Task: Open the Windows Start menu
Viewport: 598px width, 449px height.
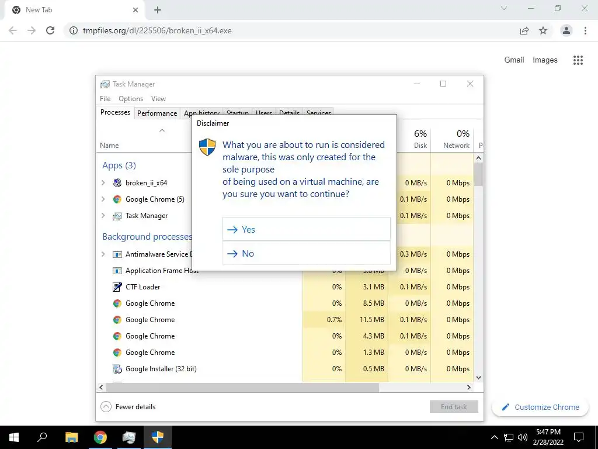Action: coord(14,437)
